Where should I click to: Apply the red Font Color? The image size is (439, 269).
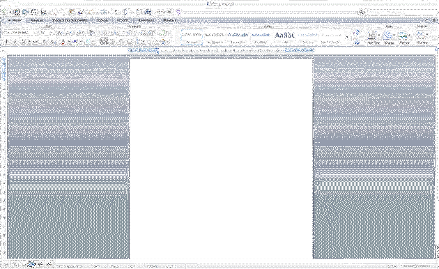63,42
